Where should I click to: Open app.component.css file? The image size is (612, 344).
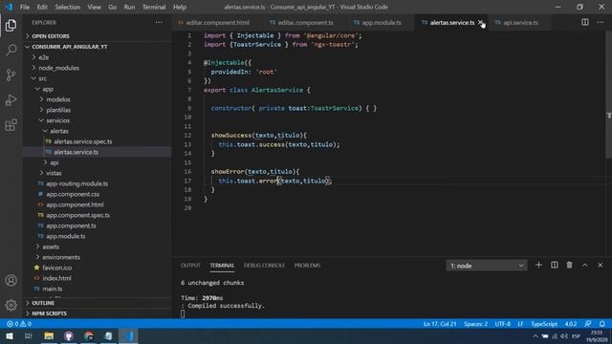click(x=73, y=194)
